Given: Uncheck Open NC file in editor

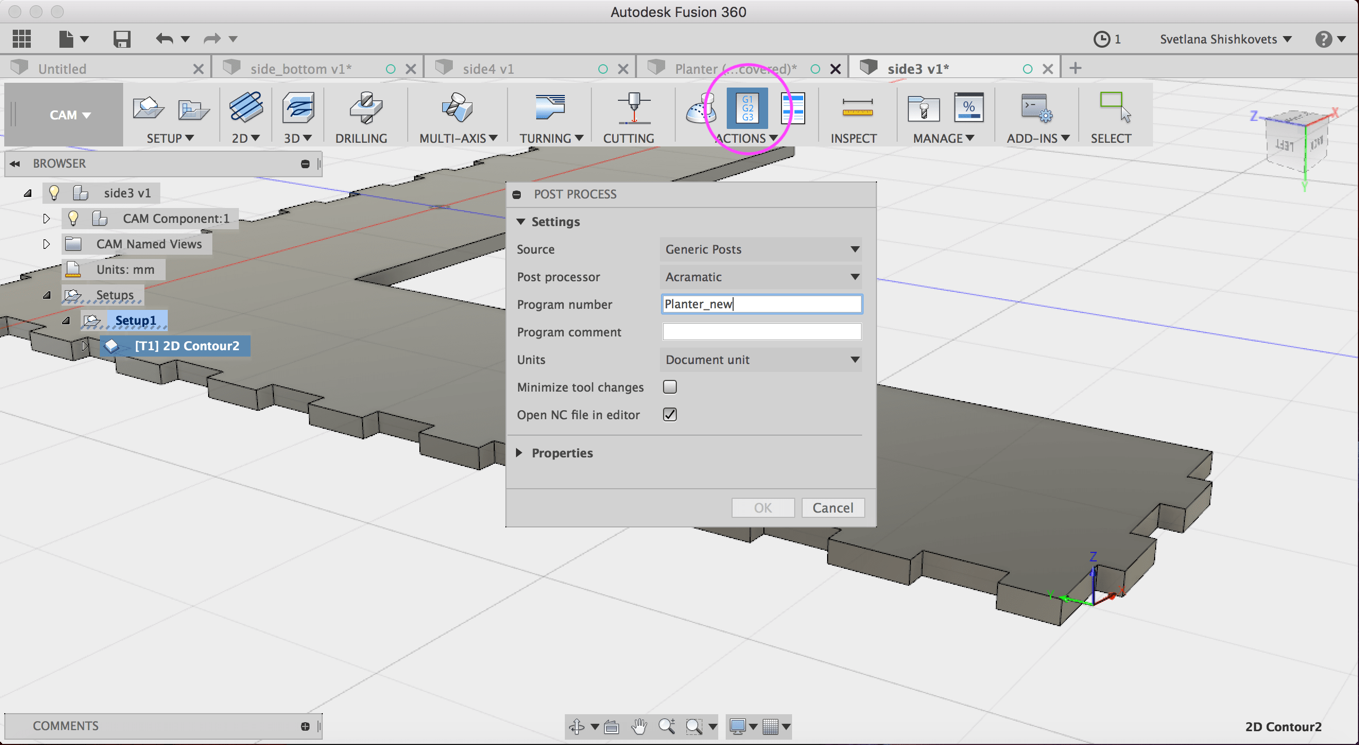Looking at the screenshot, I should [670, 414].
